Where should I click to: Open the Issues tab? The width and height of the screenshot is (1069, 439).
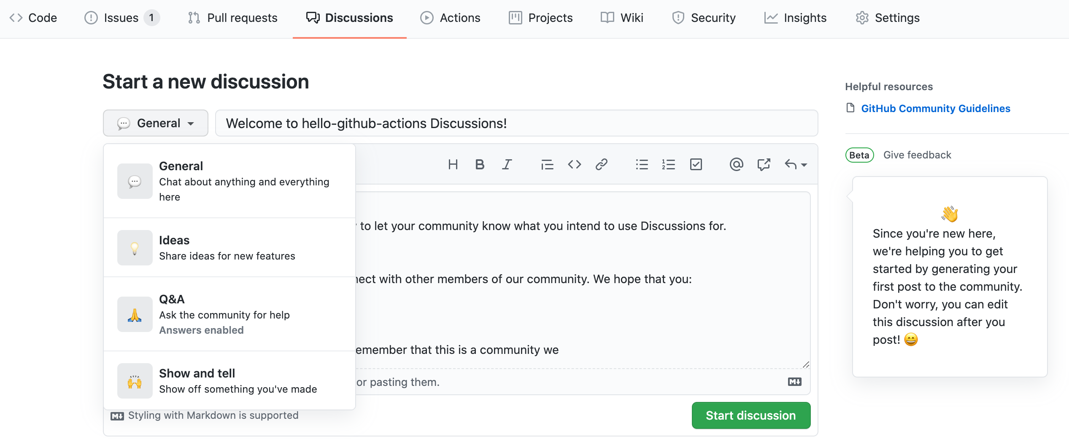(x=121, y=18)
